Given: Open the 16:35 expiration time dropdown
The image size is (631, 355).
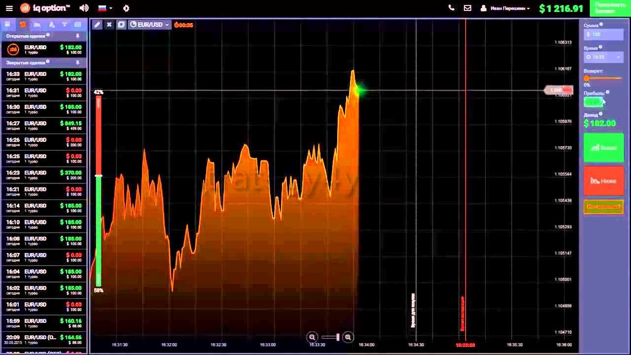Looking at the screenshot, I should (x=603, y=57).
